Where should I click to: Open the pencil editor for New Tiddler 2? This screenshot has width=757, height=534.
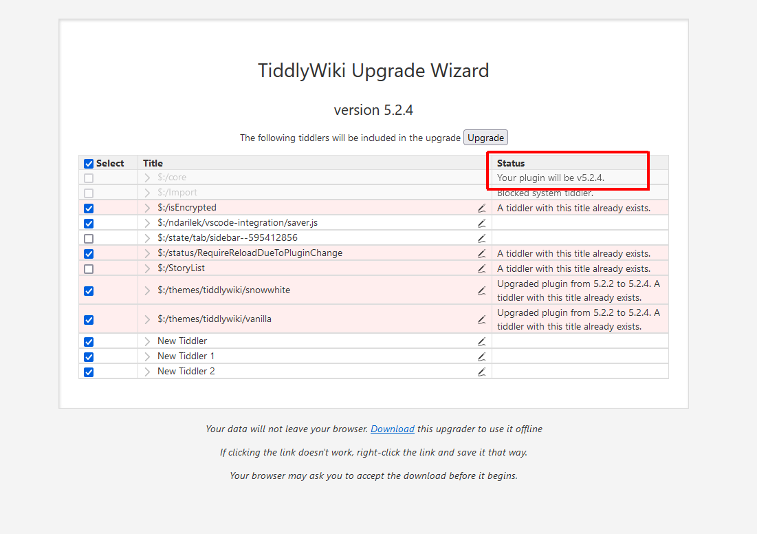coord(481,372)
